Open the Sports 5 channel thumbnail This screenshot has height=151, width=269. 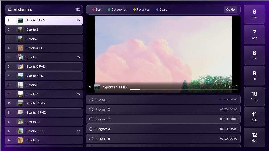20,57
